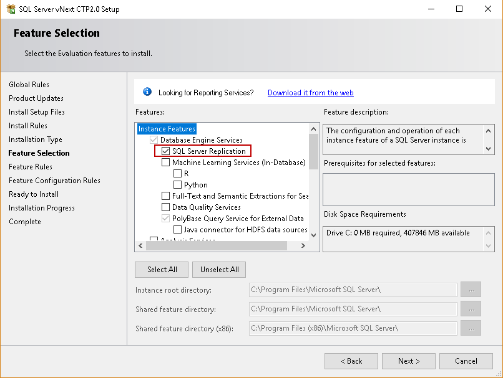Screen dimensions: 503x378
Task: Check Data Quality Services
Action: [x=165, y=207]
